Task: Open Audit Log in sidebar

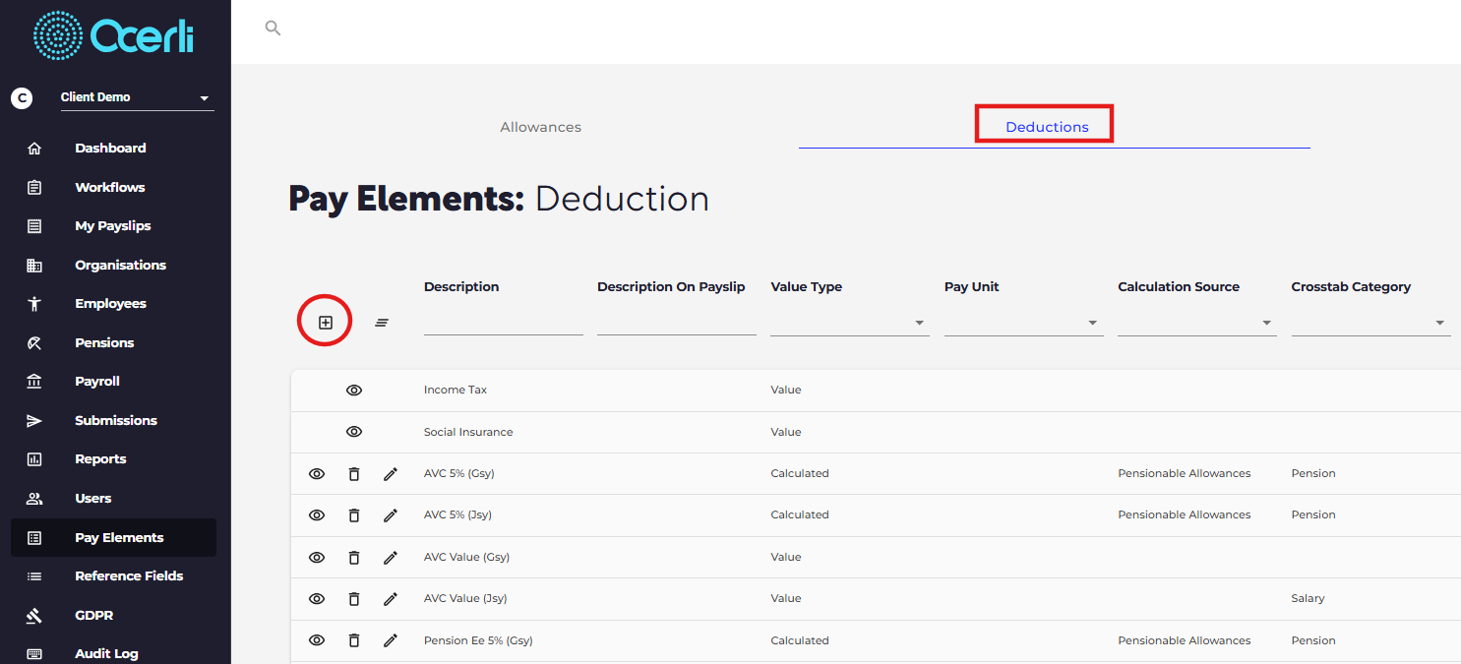Action: coord(106,654)
